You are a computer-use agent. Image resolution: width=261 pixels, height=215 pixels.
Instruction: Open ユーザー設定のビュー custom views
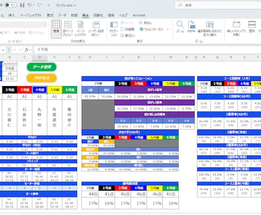(96, 29)
